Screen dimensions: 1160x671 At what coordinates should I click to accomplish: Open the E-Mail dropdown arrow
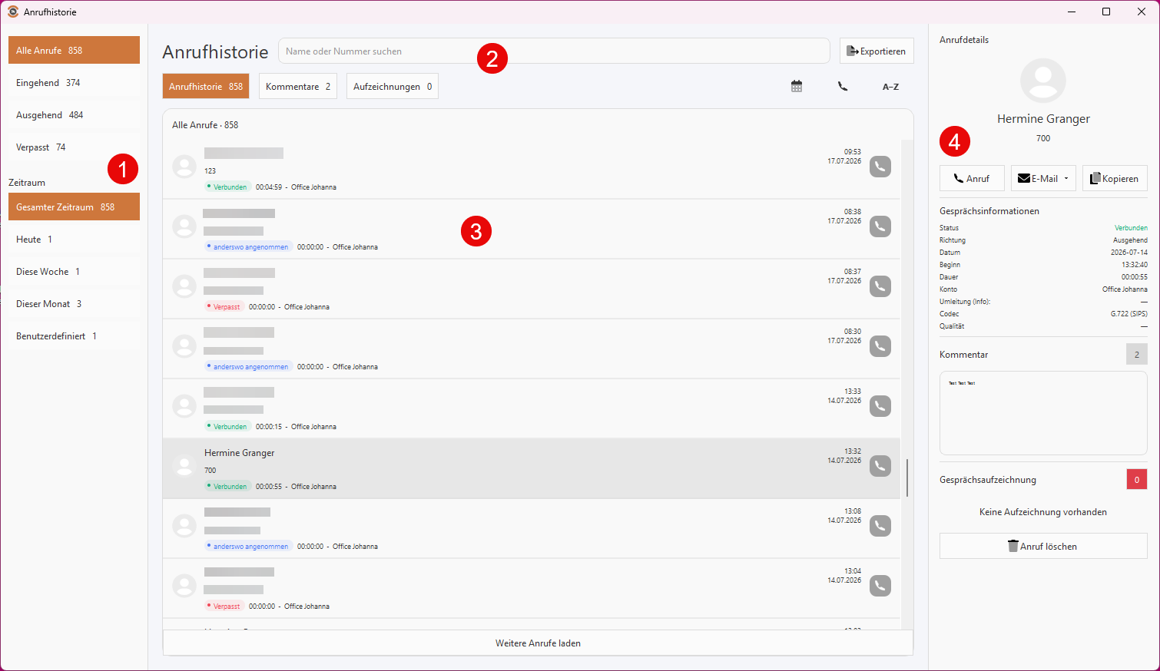1066,179
